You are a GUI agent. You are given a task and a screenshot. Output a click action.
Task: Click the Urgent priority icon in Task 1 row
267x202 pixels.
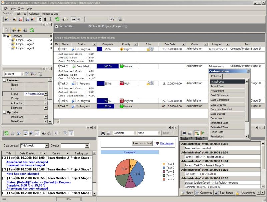tap(122, 49)
